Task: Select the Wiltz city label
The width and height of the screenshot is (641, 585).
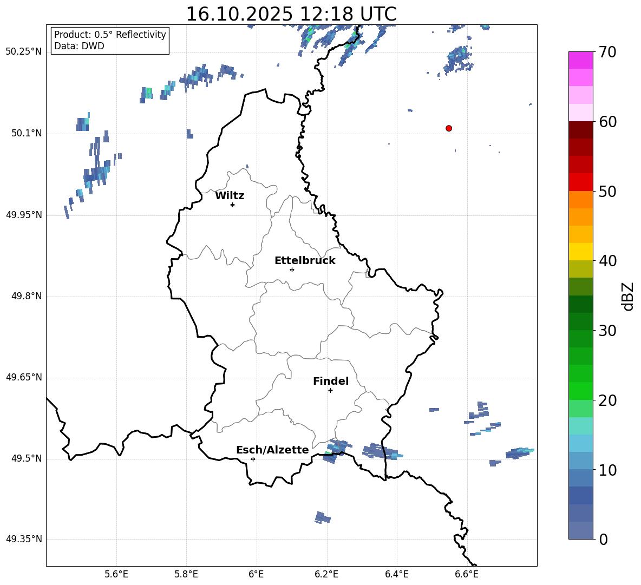Action: (x=230, y=196)
